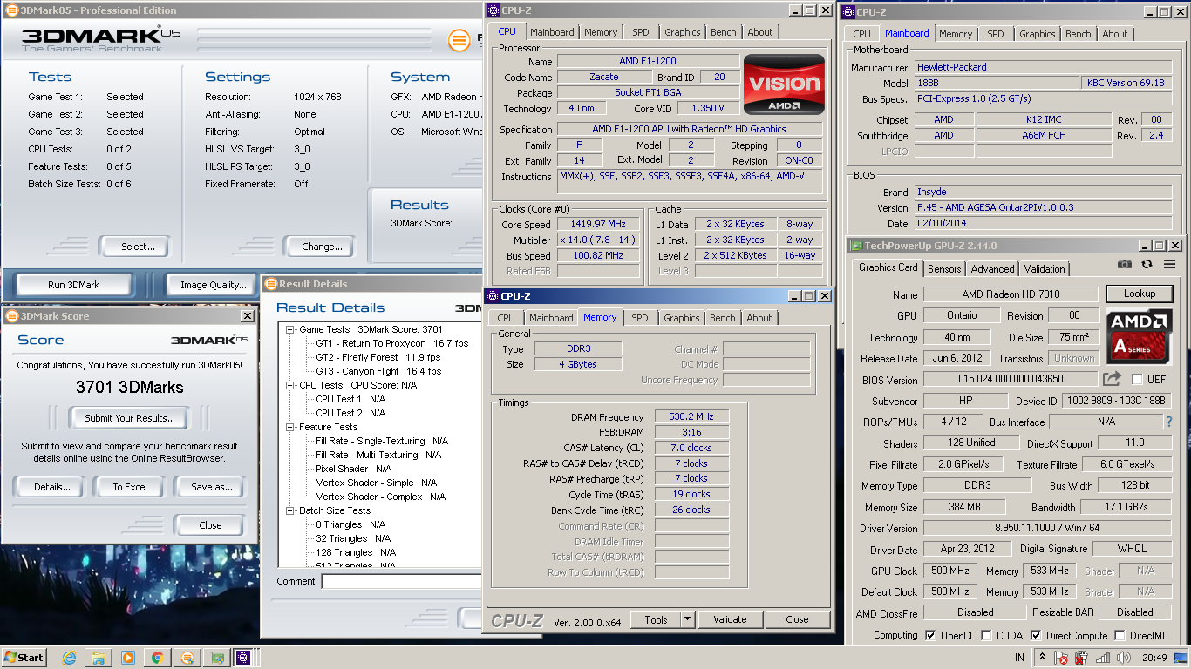Open Bench tab in CPU-Z Memory window
The image size is (1191, 669).
pos(722,318)
